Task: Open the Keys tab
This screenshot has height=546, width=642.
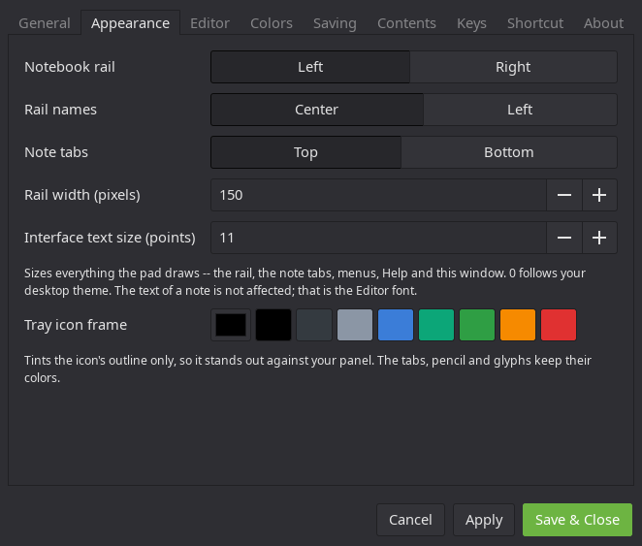Action: pos(471,23)
